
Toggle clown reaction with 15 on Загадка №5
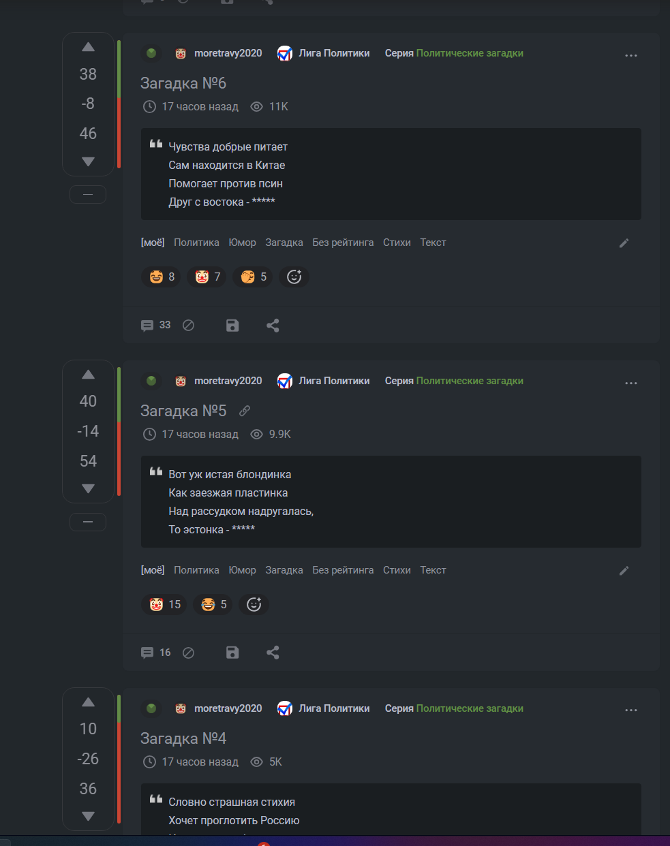[x=164, y=604]
